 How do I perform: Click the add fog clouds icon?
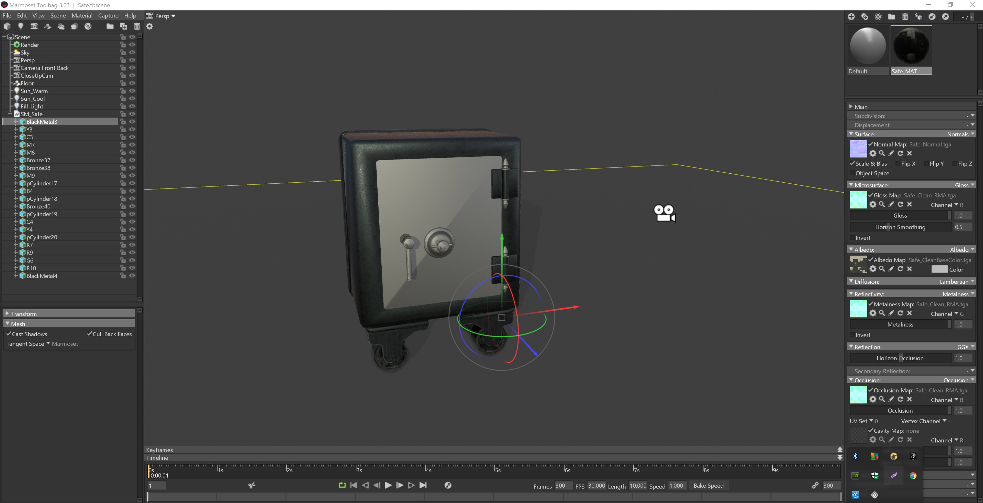61,26
